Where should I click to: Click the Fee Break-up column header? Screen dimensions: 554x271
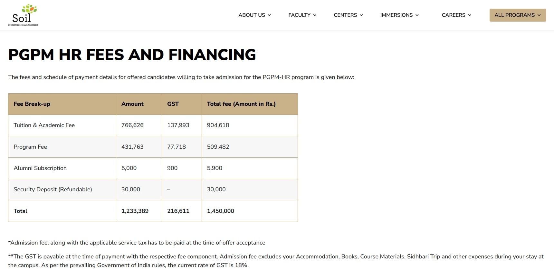[32, 104]
